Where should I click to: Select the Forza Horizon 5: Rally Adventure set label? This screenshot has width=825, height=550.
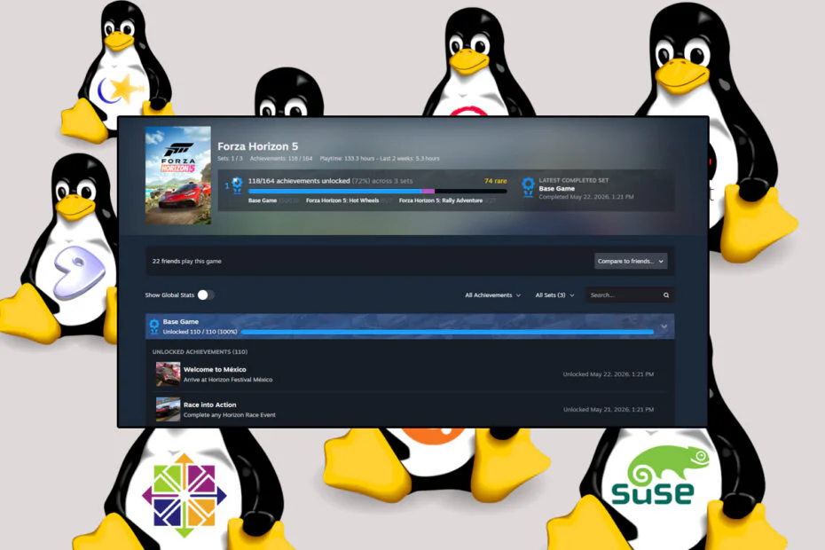[441, 200]
